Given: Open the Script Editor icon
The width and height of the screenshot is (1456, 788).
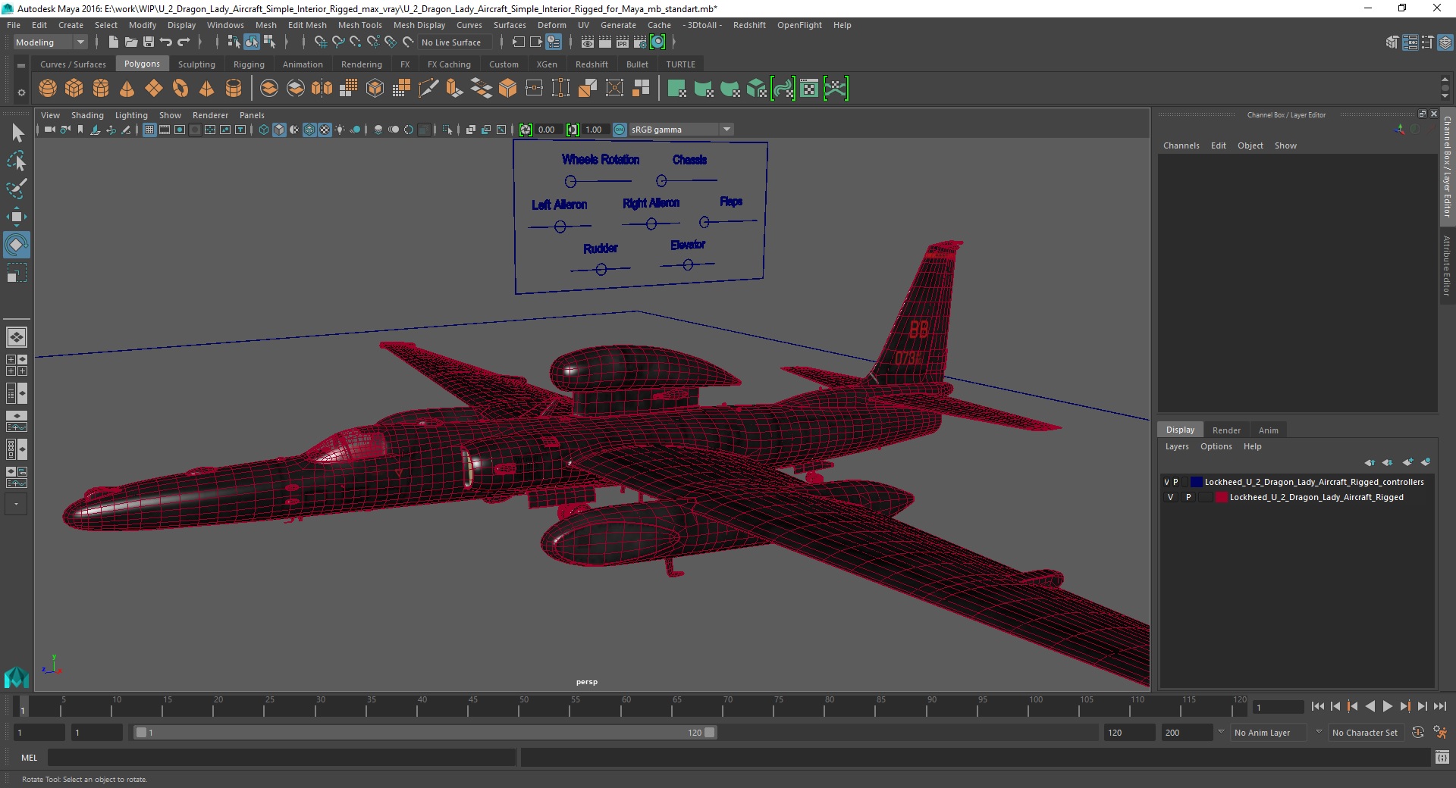Looking at the screenshot, I should [1442, 757].
